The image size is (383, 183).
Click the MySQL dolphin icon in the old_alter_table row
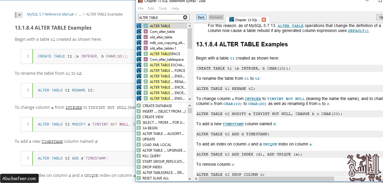tap(139, 37)
